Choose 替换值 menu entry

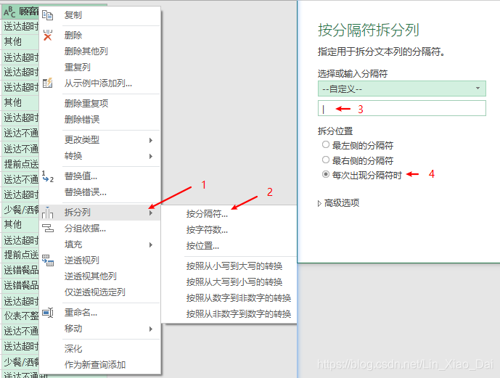coord(81,176)
